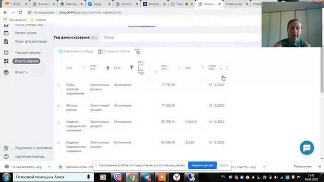Open Windows Start menu
The width and height of the screenshot is (324, 182).
6,177
